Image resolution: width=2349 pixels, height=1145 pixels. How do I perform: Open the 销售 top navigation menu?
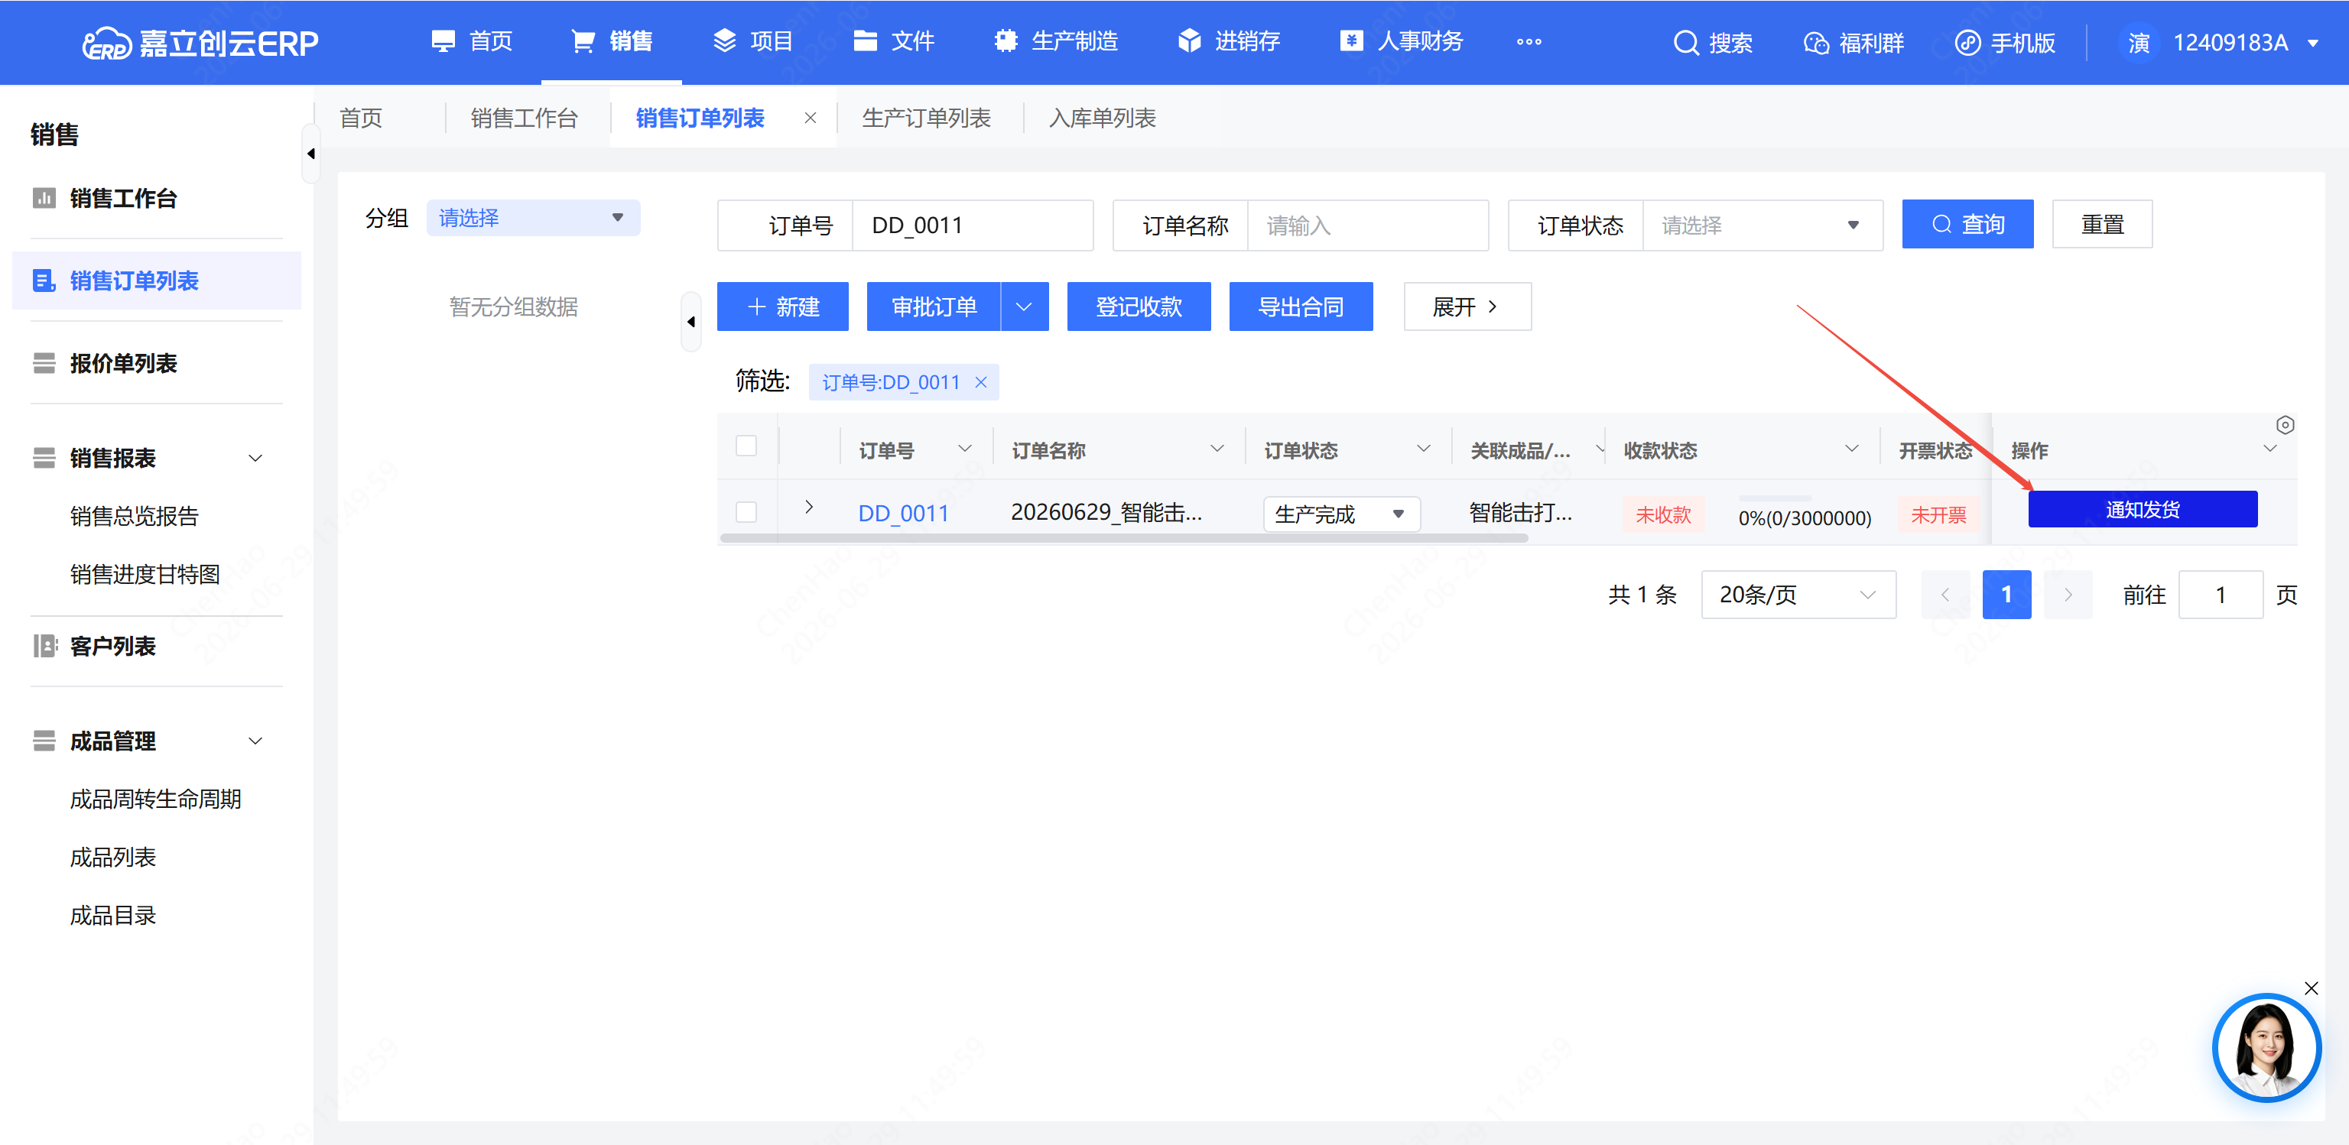click(612, 41)
